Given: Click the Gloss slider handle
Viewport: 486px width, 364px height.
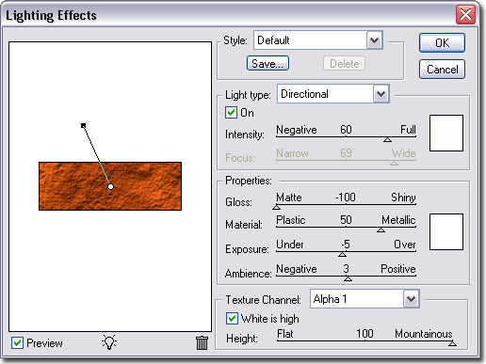Looking at the screenshot, I should click(x=276, y=207).
